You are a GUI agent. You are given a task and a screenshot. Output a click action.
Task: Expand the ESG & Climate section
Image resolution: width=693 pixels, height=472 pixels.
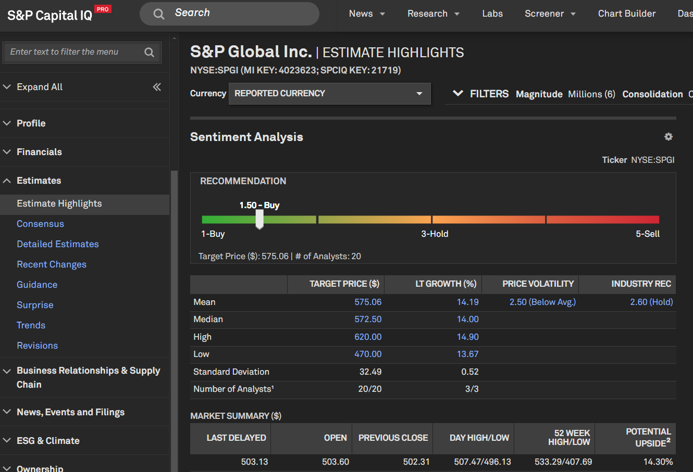[x=48, y=441]
